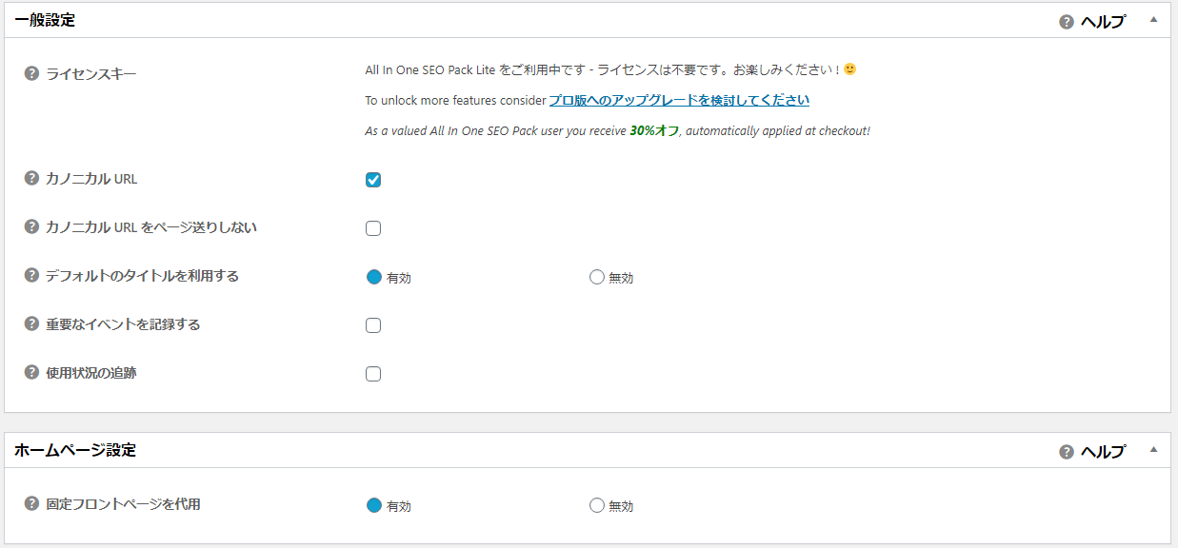Click ヘルプ text in 一般設定 header
This screenshot has height=548, width=1178.
[x=1103, y=22]
